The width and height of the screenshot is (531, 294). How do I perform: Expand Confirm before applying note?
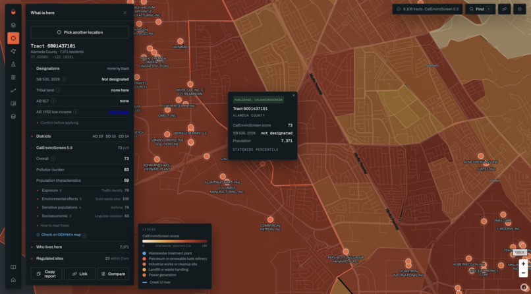click(57, 123)
